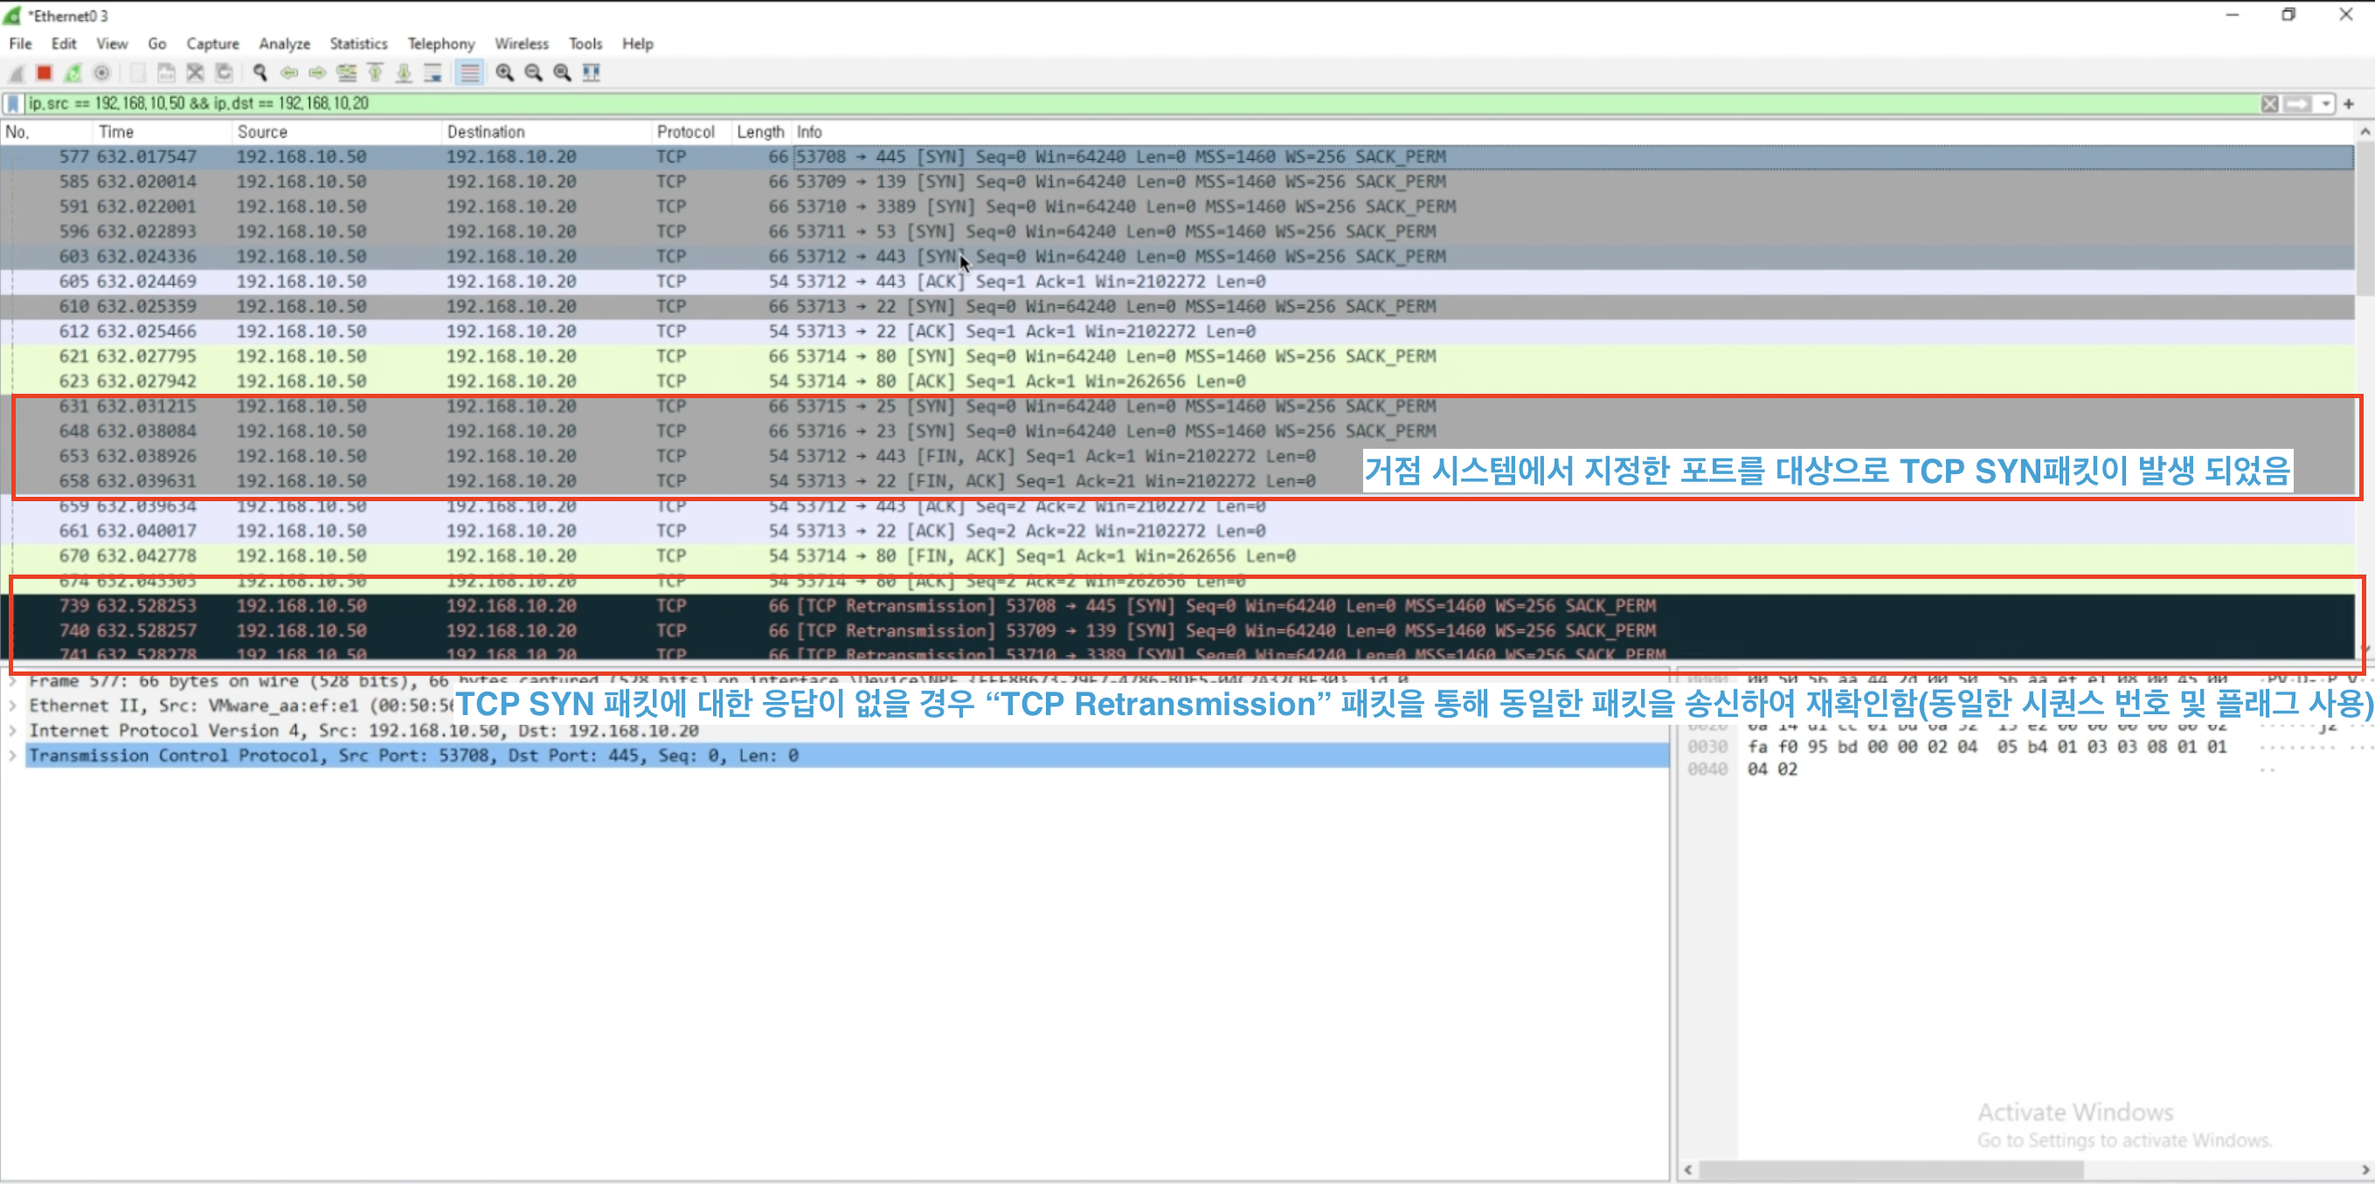Click the Find a packet magnifier
Screen dimensions: 2375x1184
260,72
